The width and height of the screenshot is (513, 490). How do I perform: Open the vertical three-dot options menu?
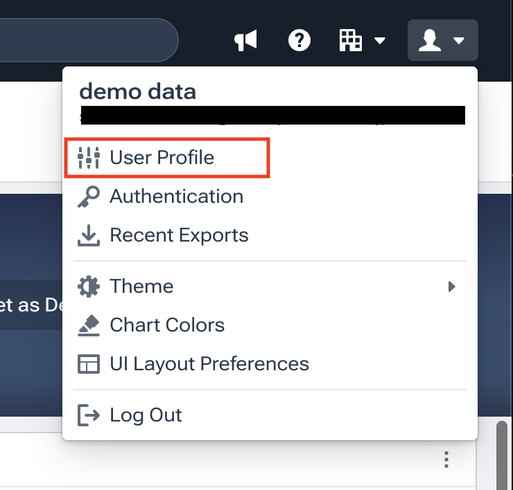[x=447, y=460]
